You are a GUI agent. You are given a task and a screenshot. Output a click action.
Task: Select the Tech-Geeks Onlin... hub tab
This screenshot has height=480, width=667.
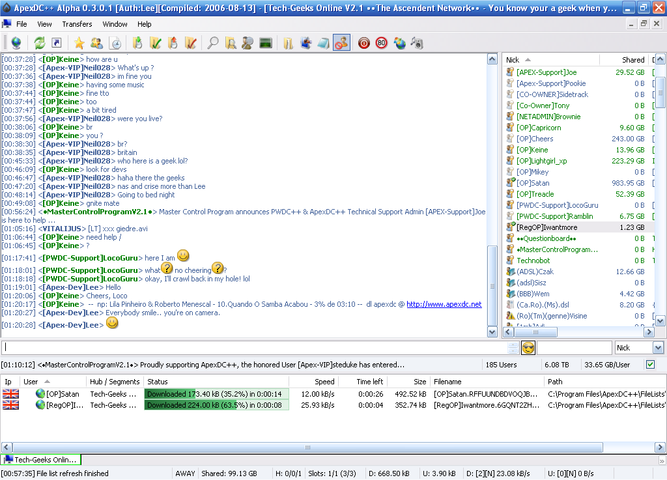click(41, 460)
